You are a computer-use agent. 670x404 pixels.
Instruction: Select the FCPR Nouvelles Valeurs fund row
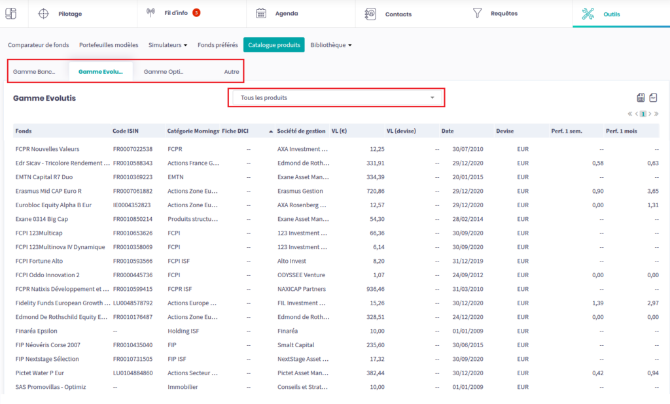click(x=47, y=149)
